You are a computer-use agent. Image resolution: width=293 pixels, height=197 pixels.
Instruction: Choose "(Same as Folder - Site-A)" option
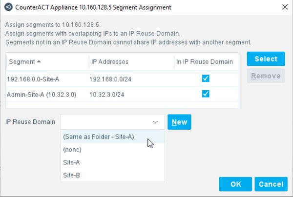pyautogui.click(x=99, y=137)
